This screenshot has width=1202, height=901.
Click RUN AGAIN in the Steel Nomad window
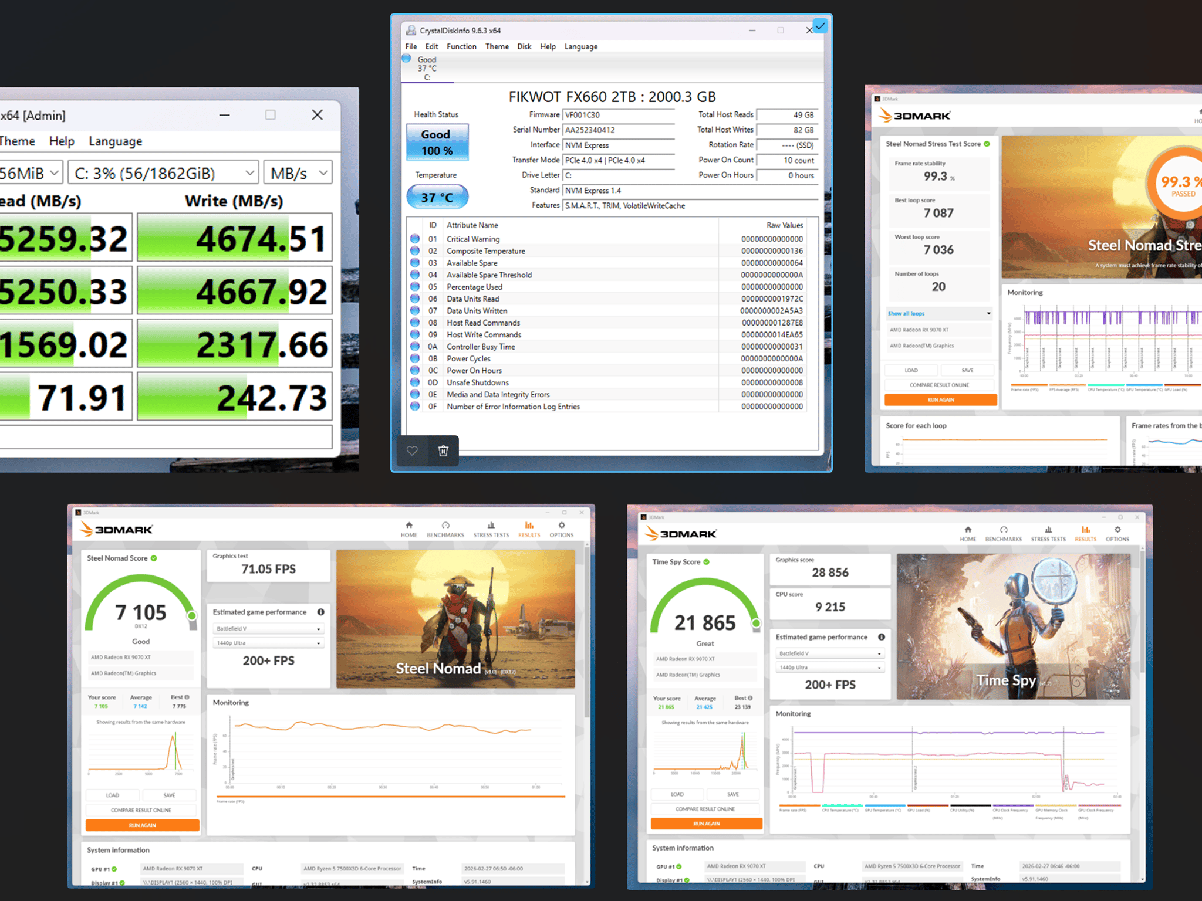click(142, 825)
